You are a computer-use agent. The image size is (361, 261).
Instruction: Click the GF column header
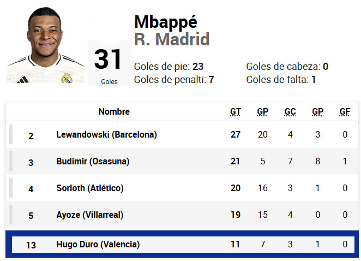(x=345, y=112)
